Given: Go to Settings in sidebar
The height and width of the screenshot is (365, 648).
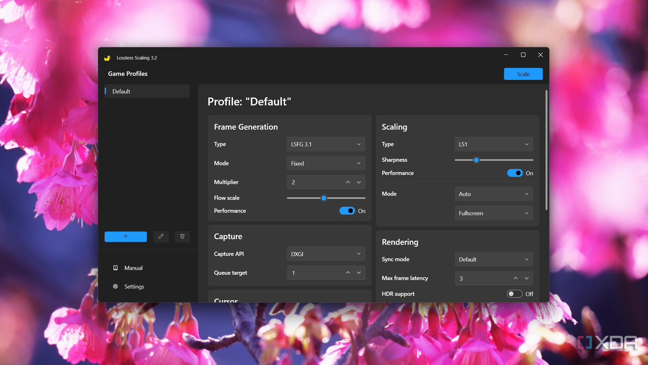Looking at the screenshot, I should pos(134,287).
